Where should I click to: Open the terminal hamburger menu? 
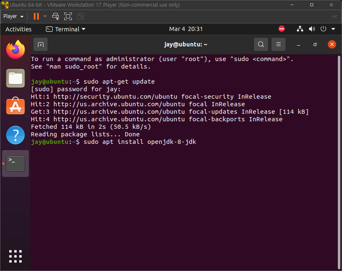278,44
